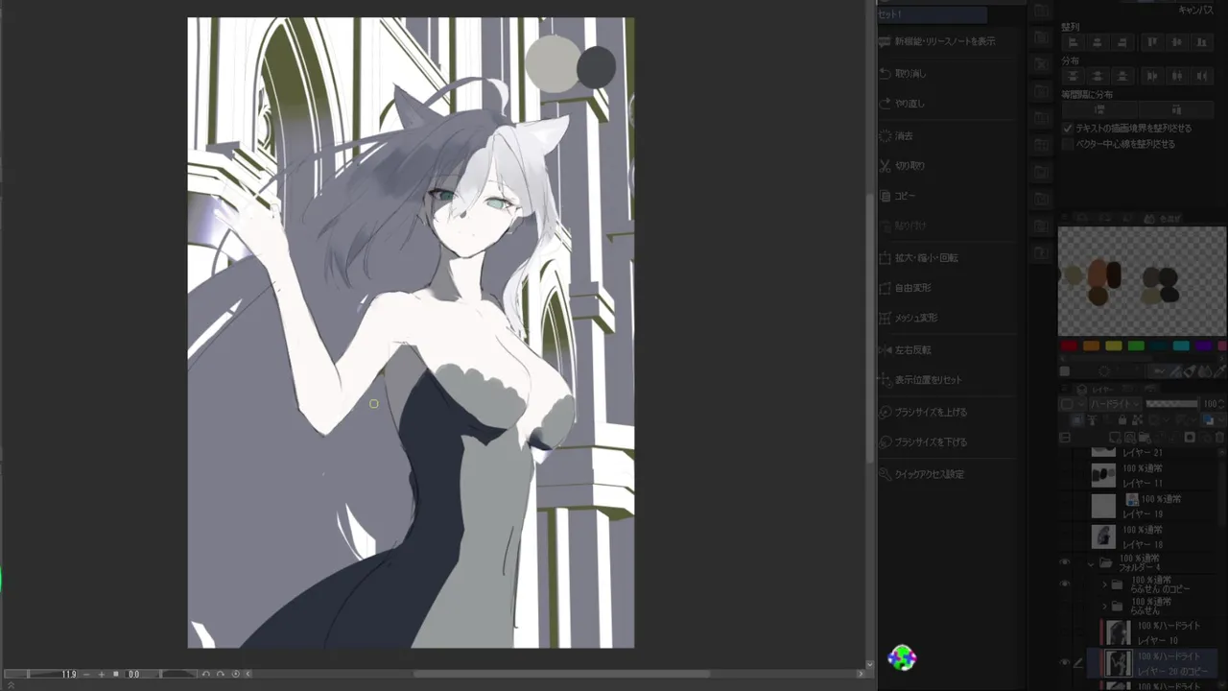Expand the らふせん のコピー folder
This screenshot has width=1228, height=691.
(x=1104, y=584)
